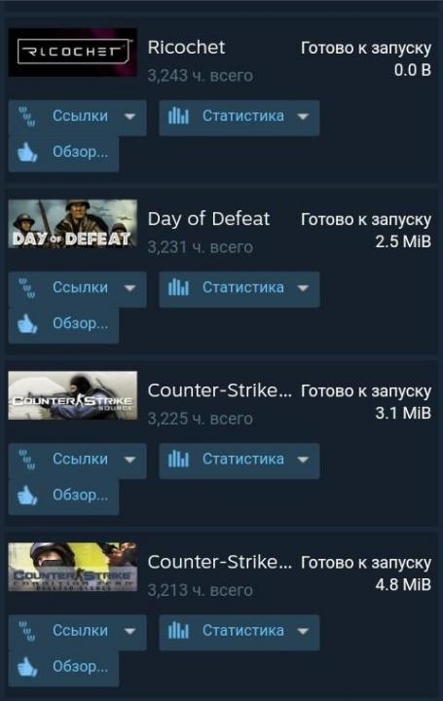
Task: Select the Ricochet game title text
Action: [186, 48]
